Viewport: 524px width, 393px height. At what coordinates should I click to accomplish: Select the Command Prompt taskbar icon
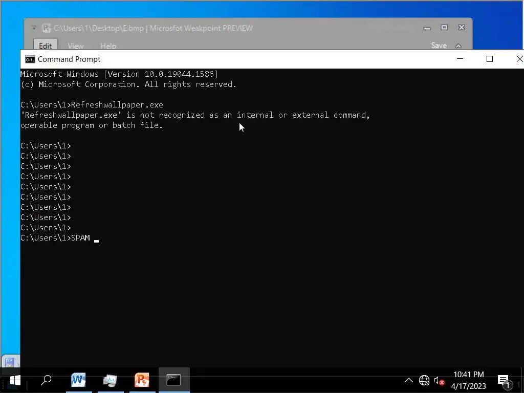174,380
